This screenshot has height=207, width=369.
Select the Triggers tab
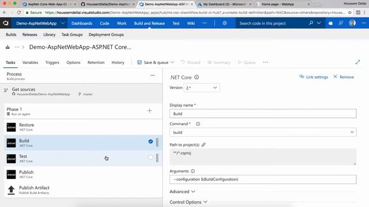52,63
